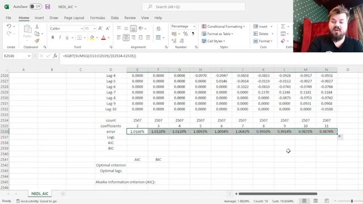Click the horizontal scrollbar

278,194
